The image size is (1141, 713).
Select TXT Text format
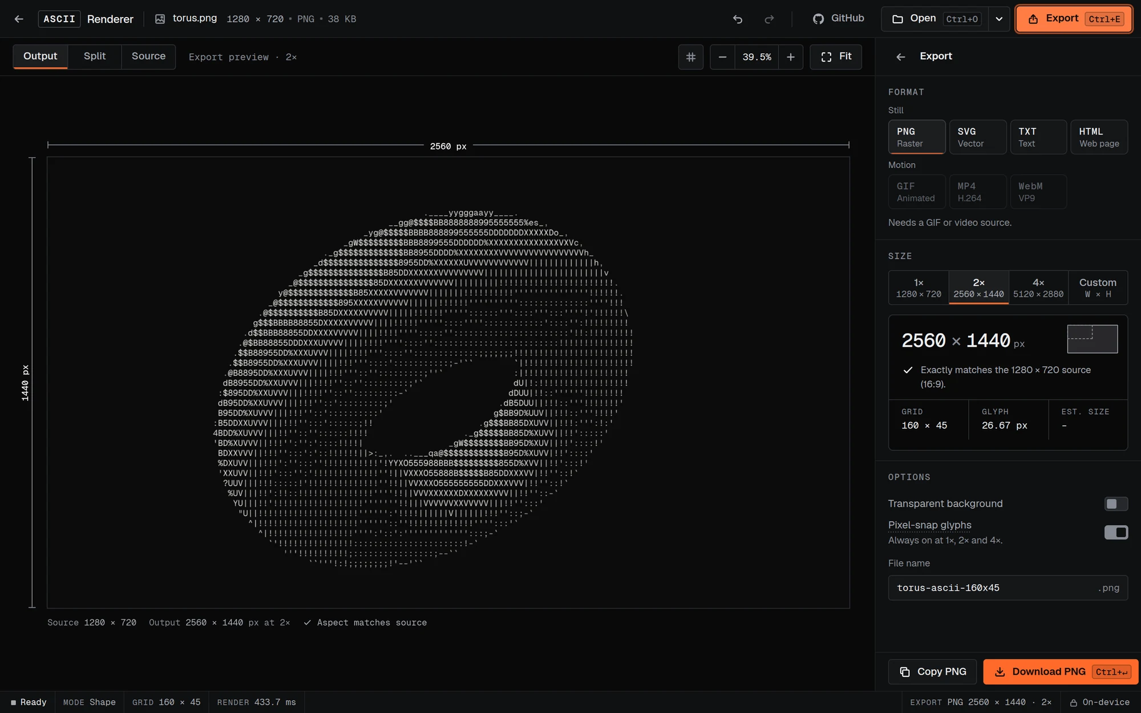click(1038, 137)
